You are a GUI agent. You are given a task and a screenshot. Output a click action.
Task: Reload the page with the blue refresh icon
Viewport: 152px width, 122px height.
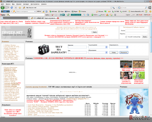tap(12, 8)
